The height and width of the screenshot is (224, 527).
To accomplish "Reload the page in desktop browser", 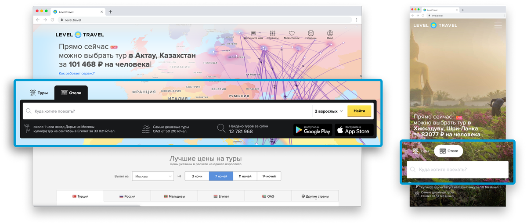I will [x=52, y=20].
